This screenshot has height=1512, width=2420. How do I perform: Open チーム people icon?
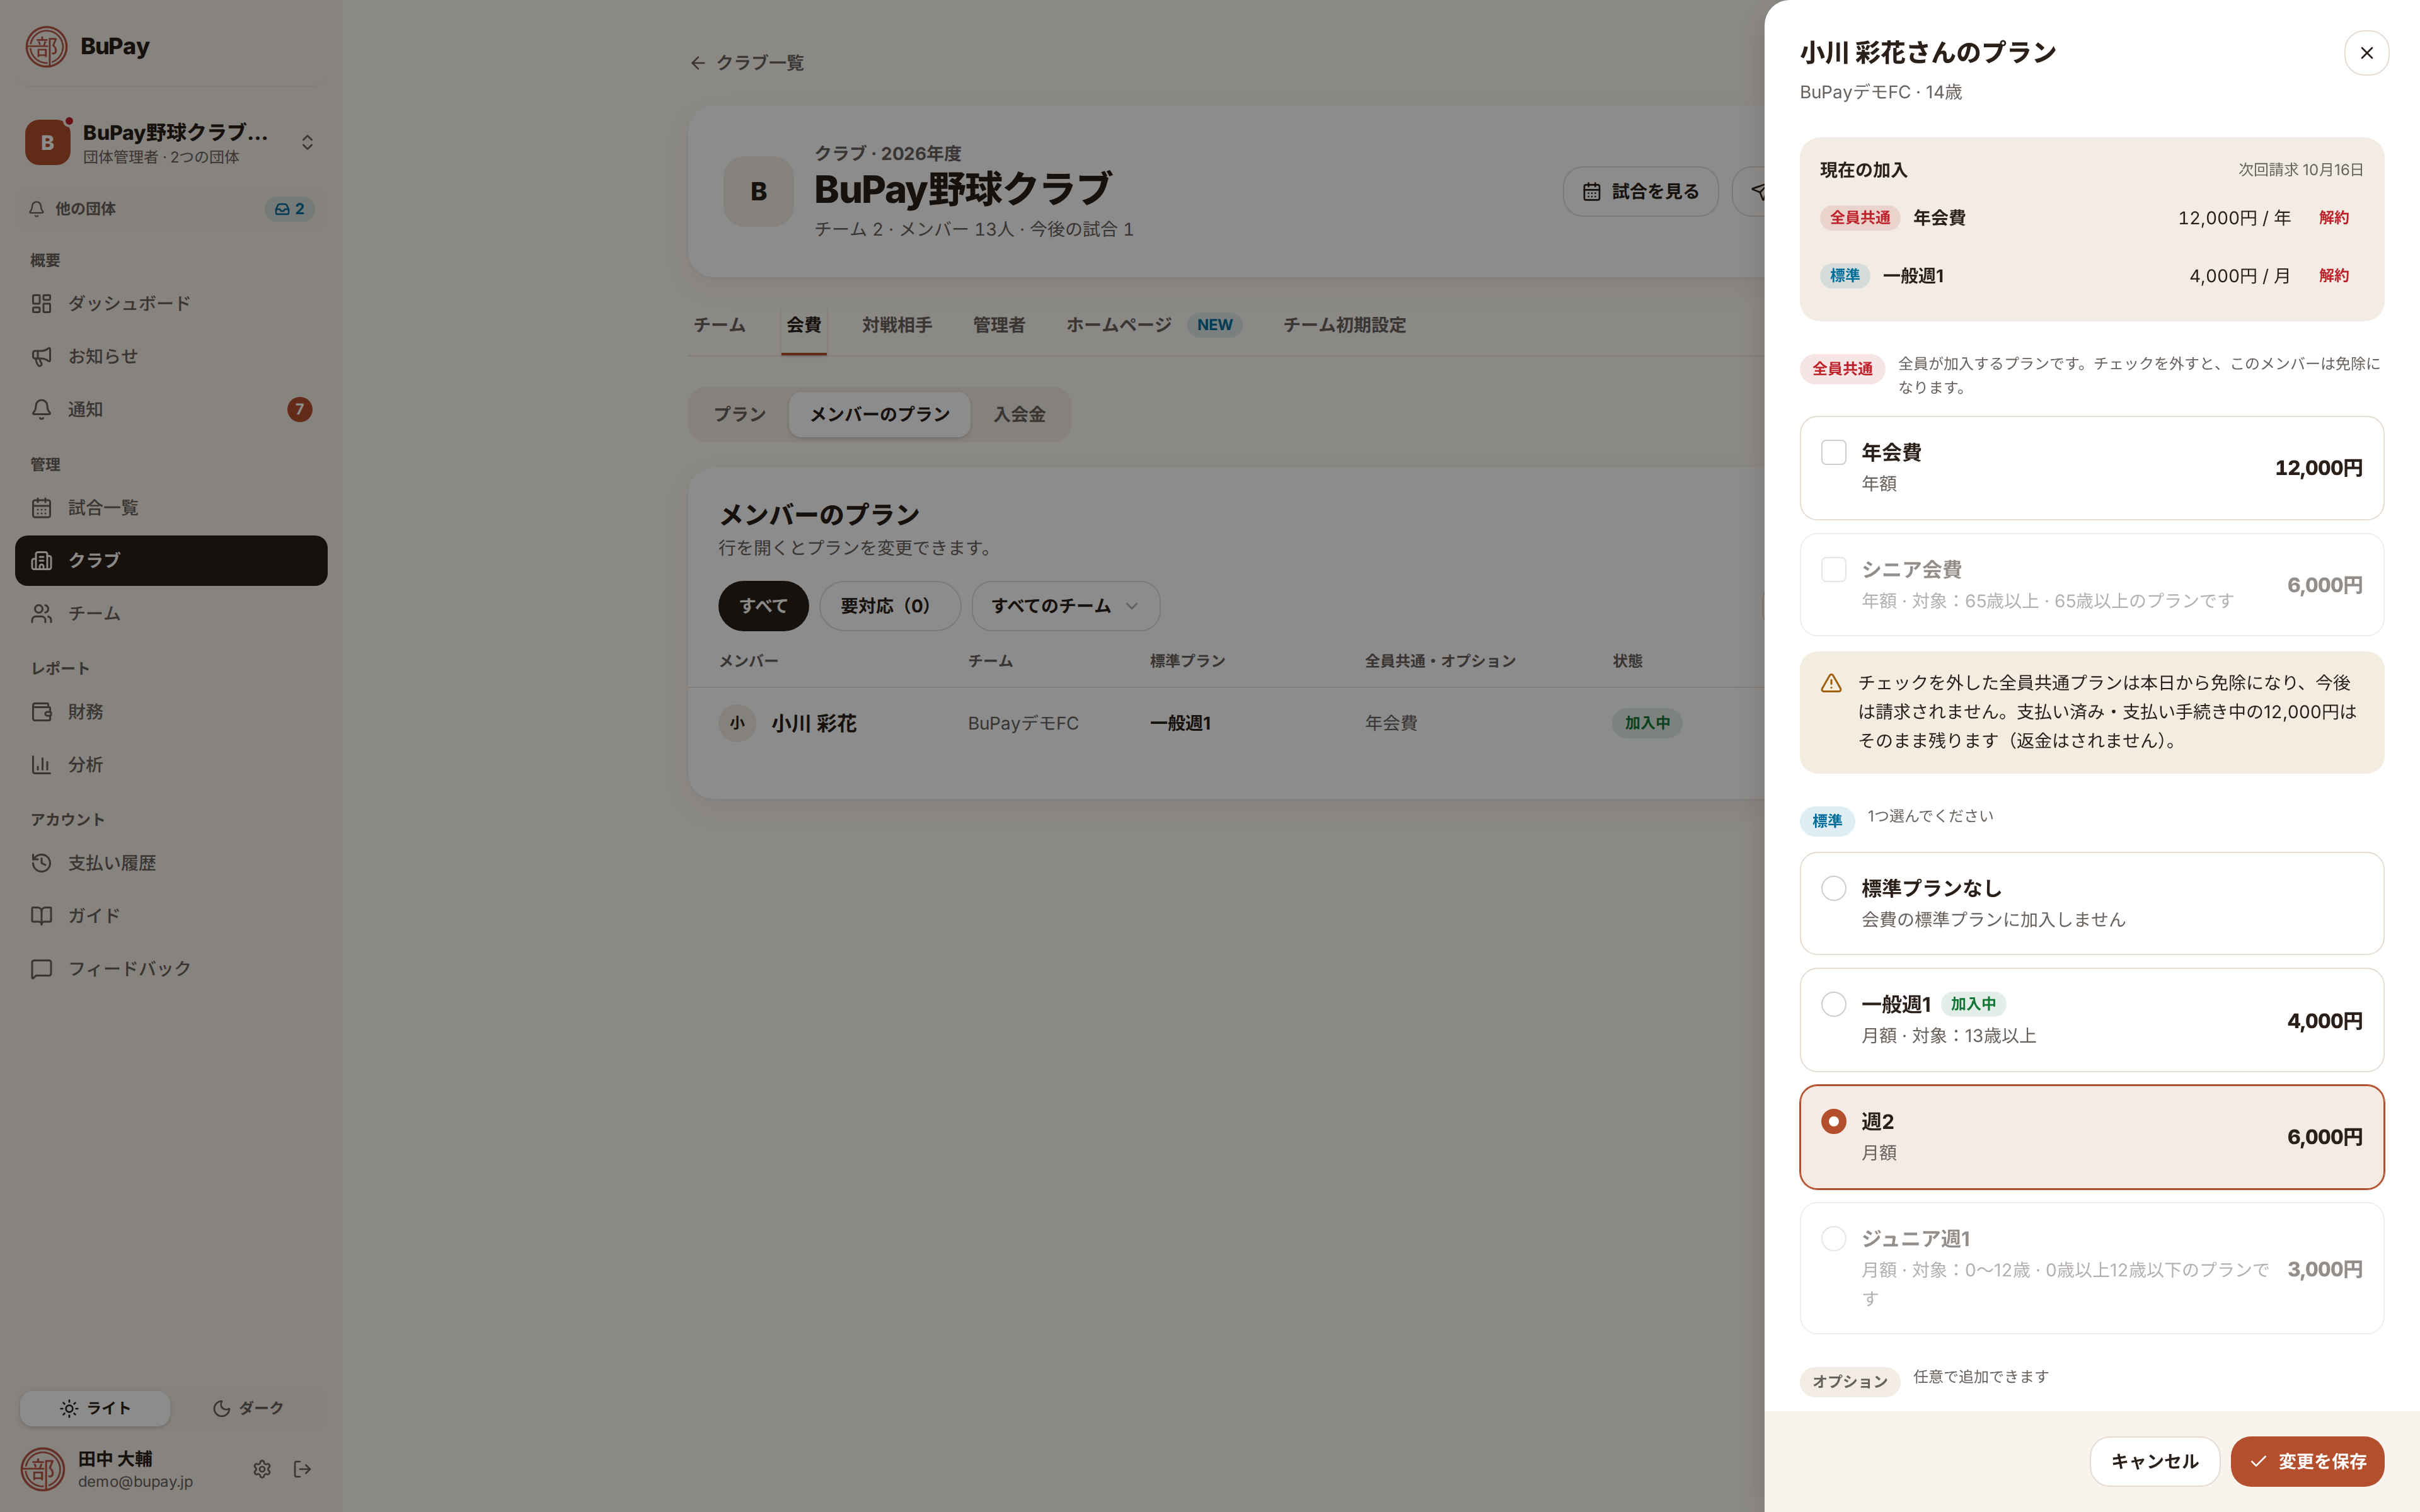[41, 613]
